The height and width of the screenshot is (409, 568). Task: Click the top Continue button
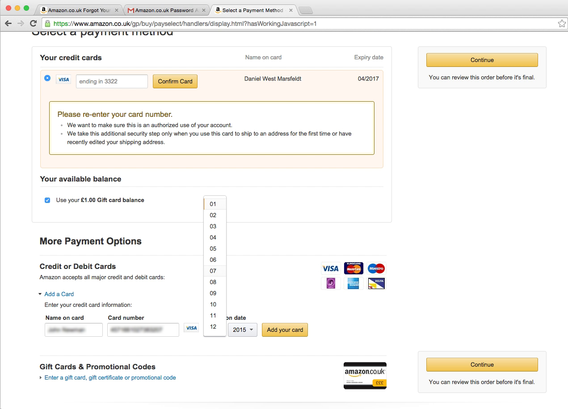click(482, 60)
